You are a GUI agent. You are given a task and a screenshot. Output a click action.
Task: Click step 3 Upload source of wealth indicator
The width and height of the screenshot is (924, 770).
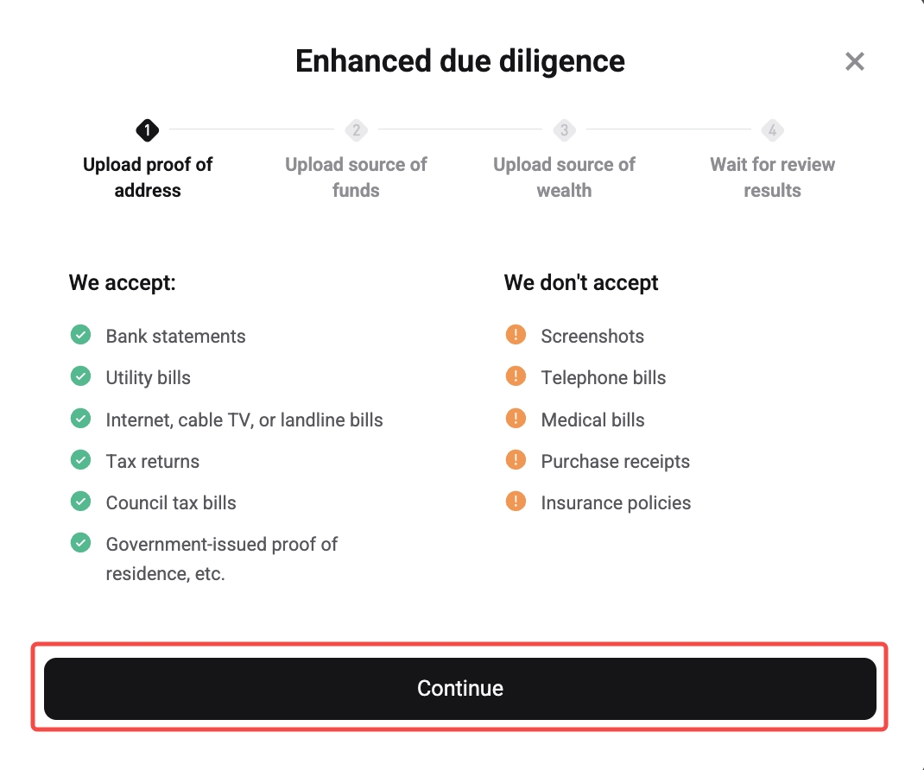(564, 130)
